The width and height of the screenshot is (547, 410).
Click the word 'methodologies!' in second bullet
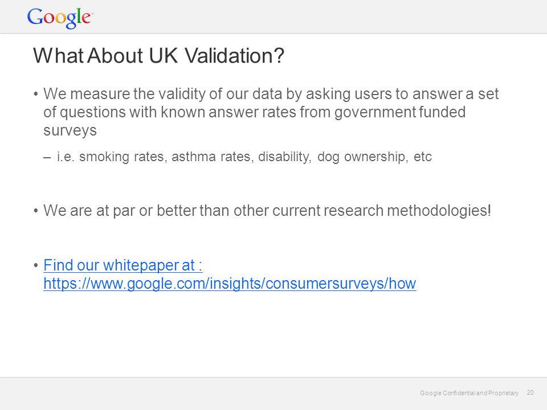click(439, 211)
